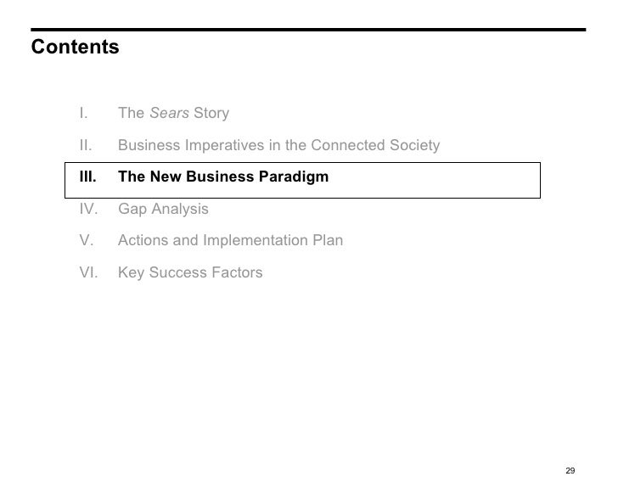Click Roman numeral IV.
This screenshot has height=482, width=618.
[x=88, y=209]
